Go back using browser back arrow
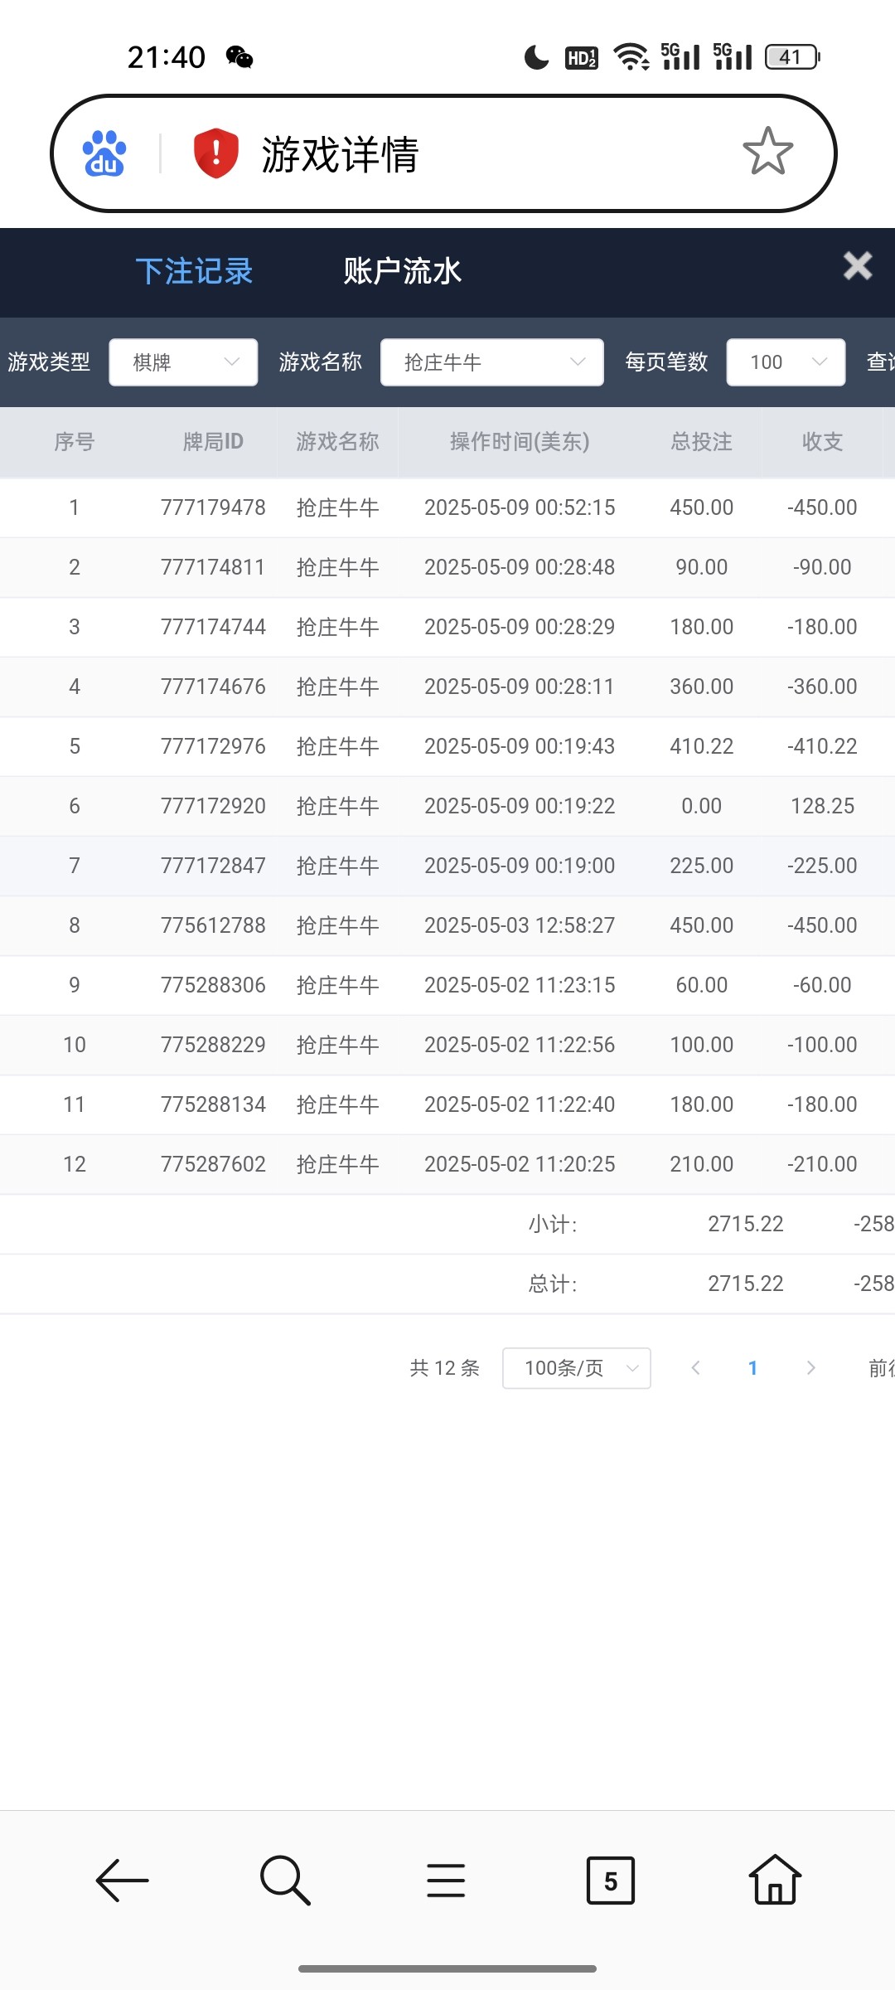895x1990 pixels. point(123,1880)
